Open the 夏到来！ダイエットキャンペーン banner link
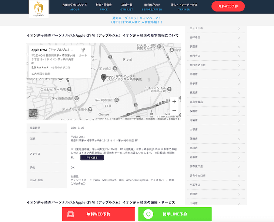 tap(137, 20)
